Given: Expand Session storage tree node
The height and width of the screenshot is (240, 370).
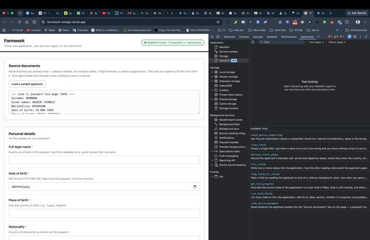Looking at the screenshot, I should pos(212,77).
